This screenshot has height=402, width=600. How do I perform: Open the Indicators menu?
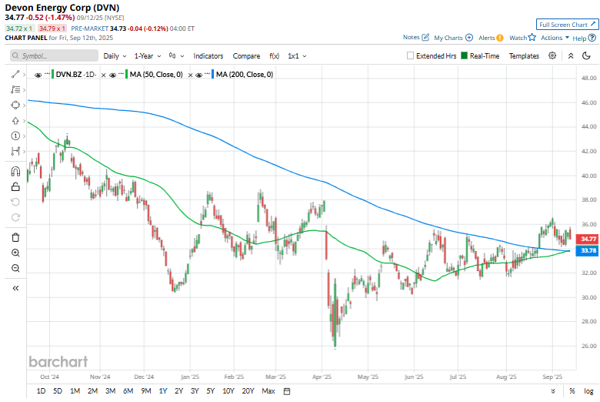(208, 56)
